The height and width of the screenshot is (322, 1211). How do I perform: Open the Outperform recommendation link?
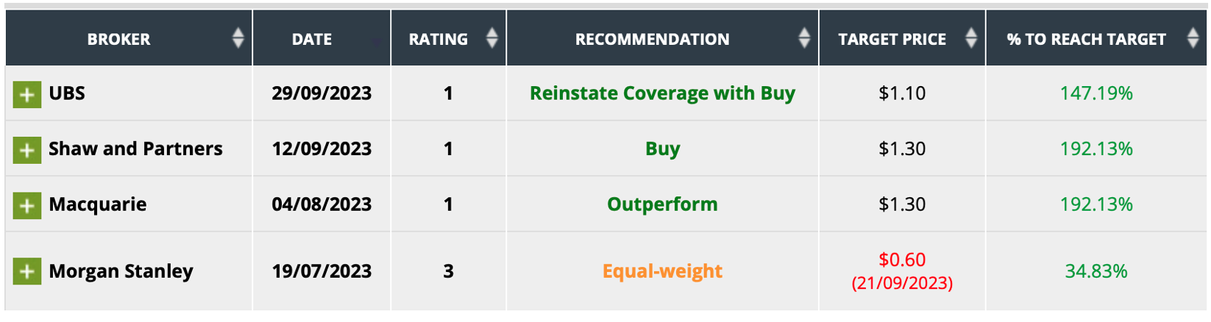coord(662,204)
